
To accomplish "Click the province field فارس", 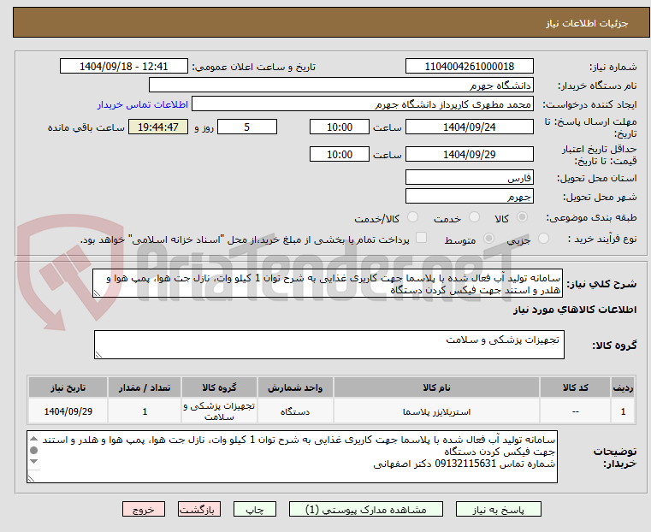I will (x=469, y=178).
